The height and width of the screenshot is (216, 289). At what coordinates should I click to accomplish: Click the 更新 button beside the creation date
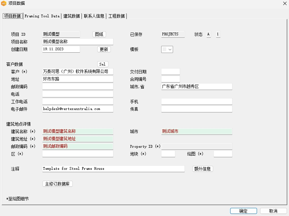pos(104,49)
